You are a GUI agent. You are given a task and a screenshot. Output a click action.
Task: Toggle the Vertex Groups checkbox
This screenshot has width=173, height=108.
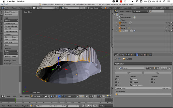[x=131, y=85]
